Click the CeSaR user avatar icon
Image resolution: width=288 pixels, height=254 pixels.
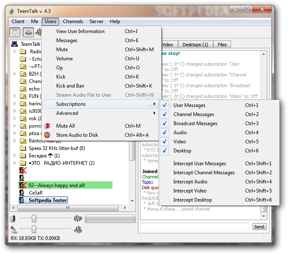click(22, 192)
